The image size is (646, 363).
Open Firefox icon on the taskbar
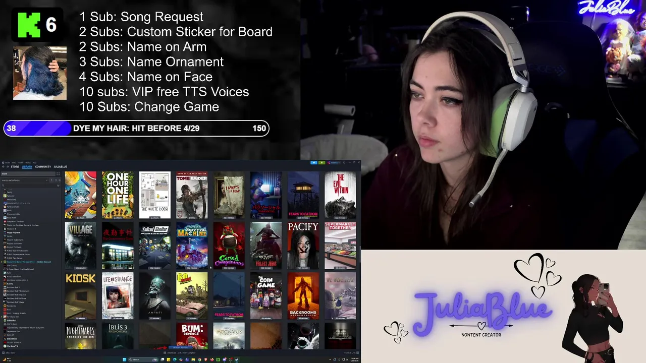[212, 359]
